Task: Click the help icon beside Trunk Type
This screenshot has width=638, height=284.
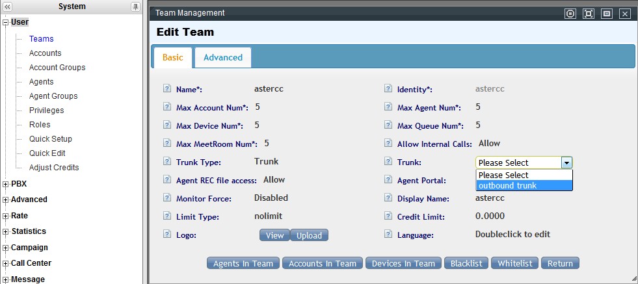Action: coord(166,162)
